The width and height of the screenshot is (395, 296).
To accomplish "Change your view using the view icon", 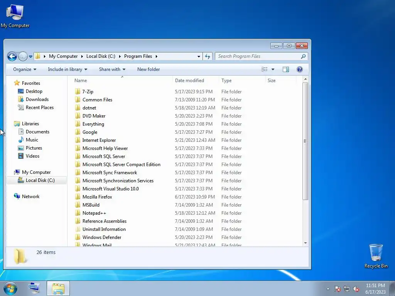I will click(x=264, y=69).
